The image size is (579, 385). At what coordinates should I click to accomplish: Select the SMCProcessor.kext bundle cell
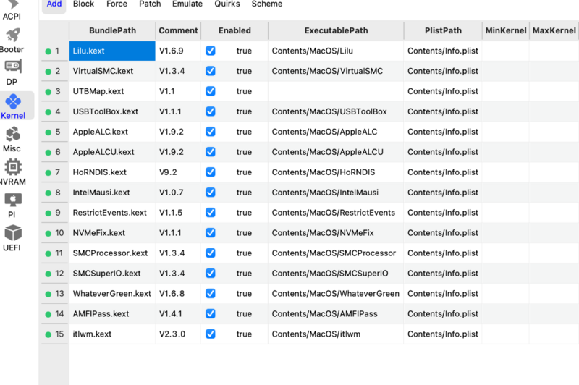tap(112, 253)
